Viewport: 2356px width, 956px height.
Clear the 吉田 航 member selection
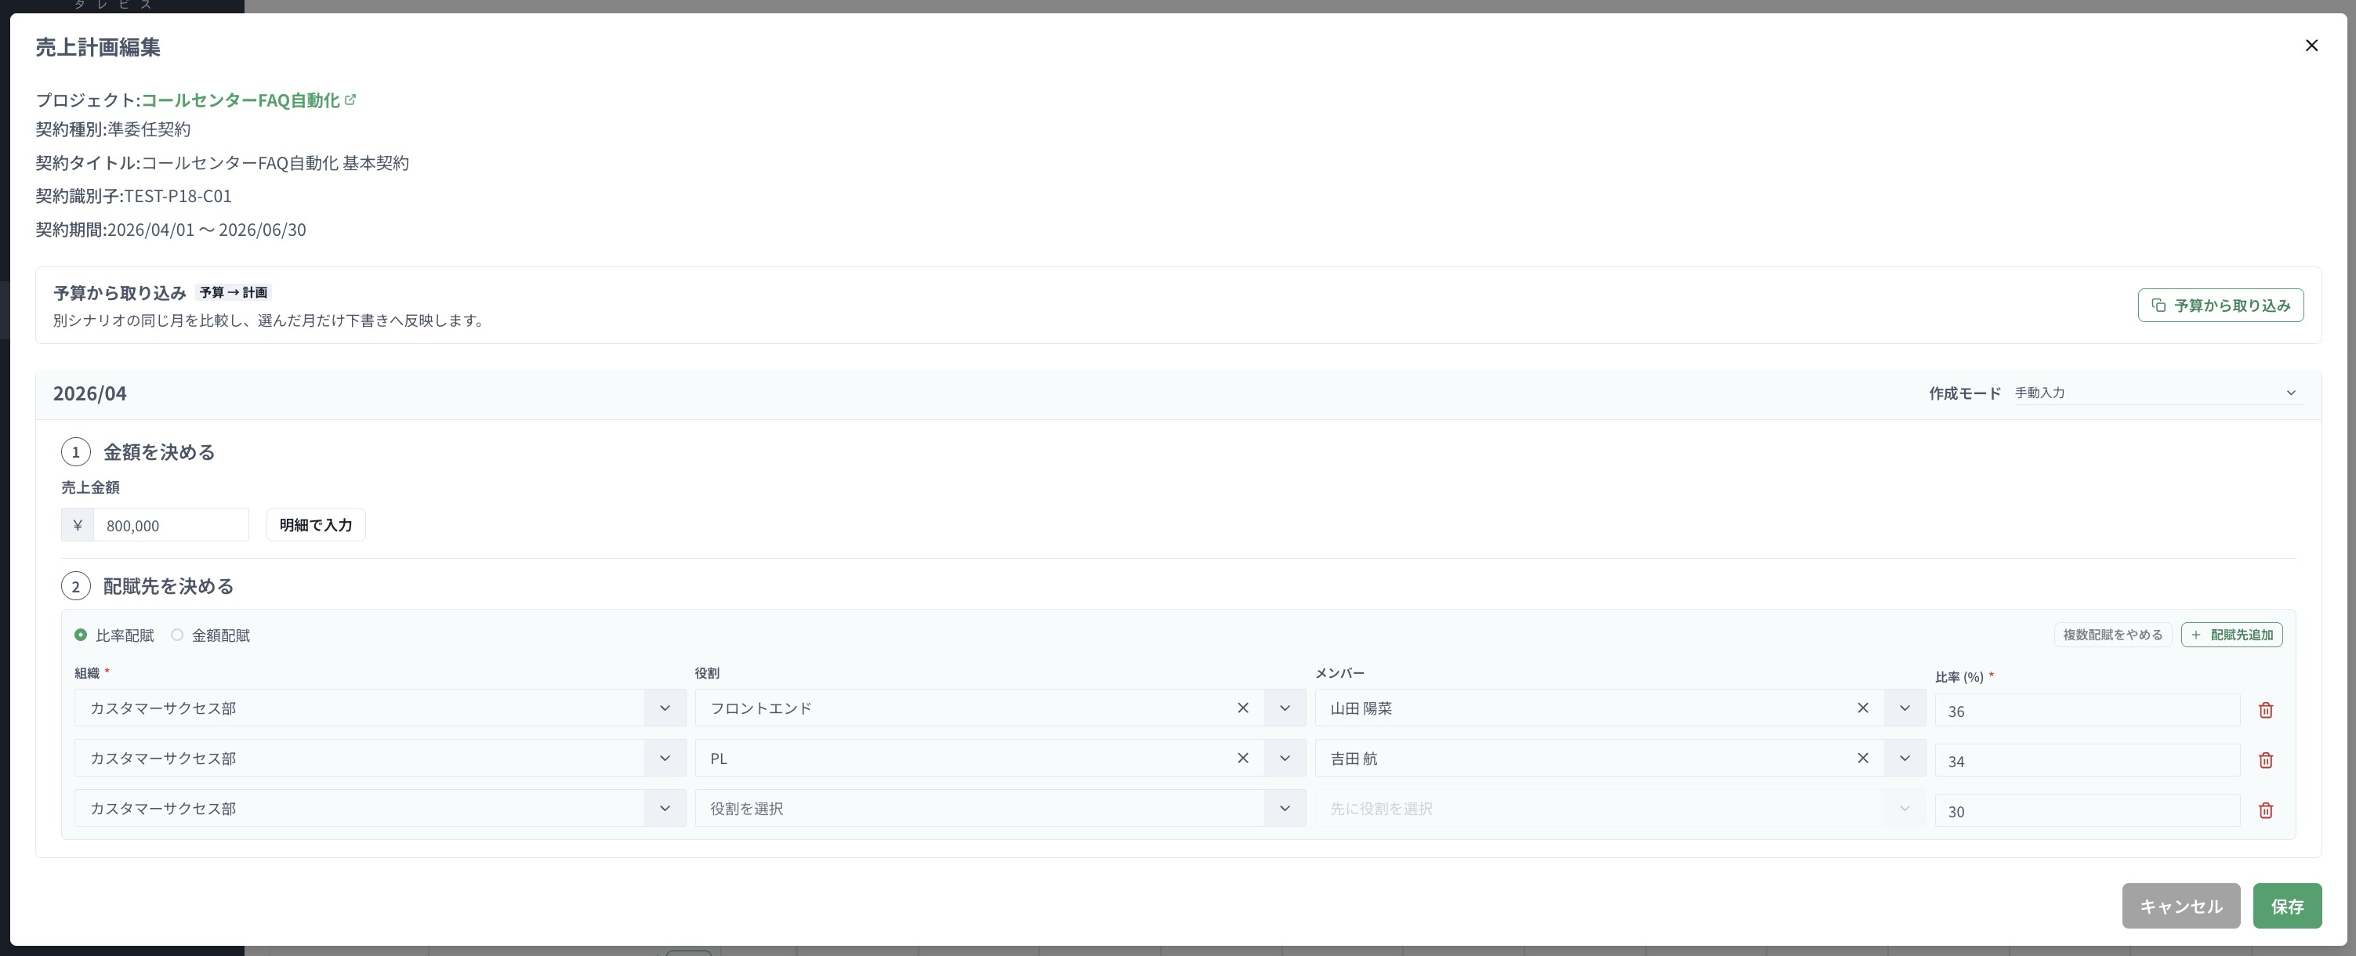click(1862, 759)
